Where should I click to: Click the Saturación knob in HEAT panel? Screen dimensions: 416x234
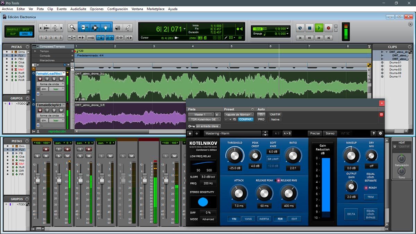[x=401, y=159]
